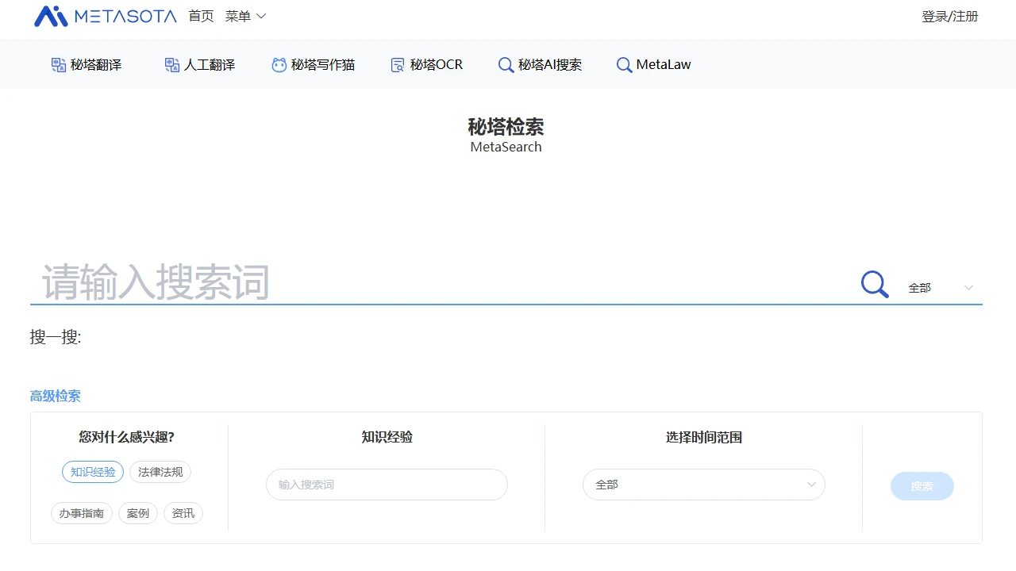Expand the 选择时间范围 dropdown showing 全部
This screenshot has height=571, width=1016.
point(703,485)
